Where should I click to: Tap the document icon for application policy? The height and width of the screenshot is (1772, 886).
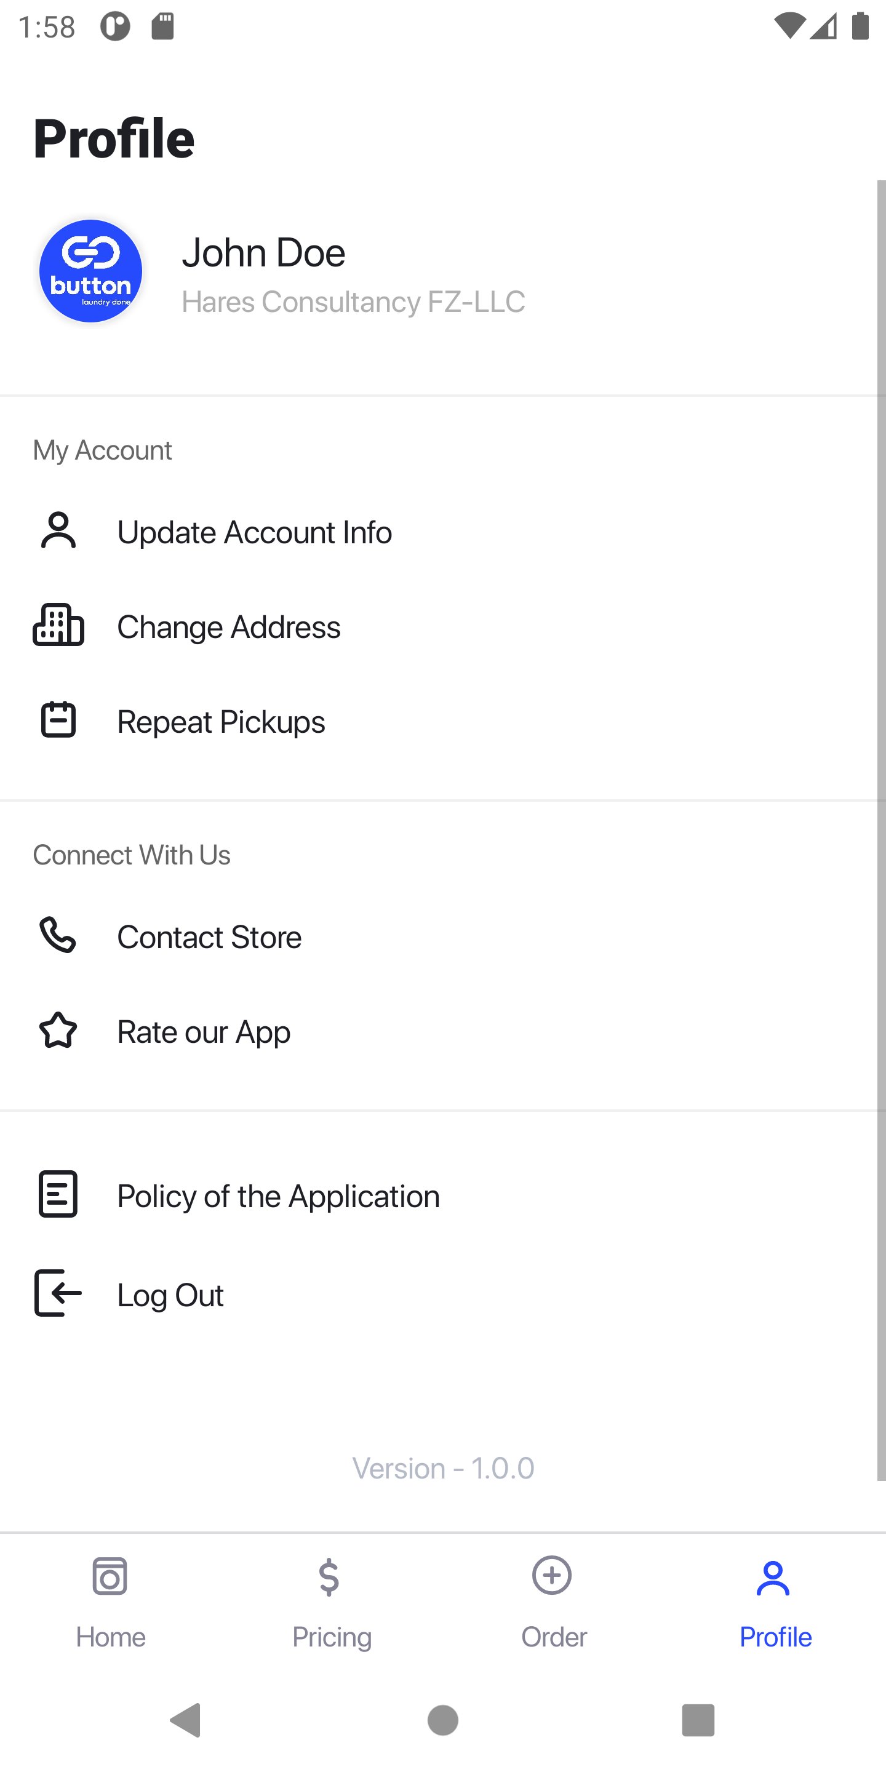tap(58, 1194)
